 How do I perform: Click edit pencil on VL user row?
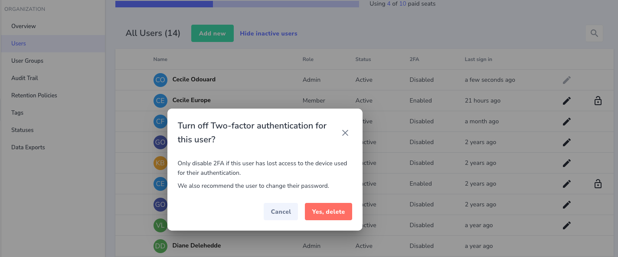pos(566,225)
